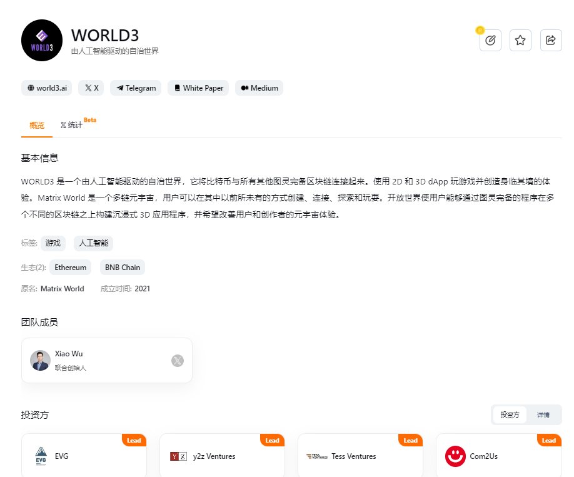Click the Com2Us smiley logo

pos(455,456)
